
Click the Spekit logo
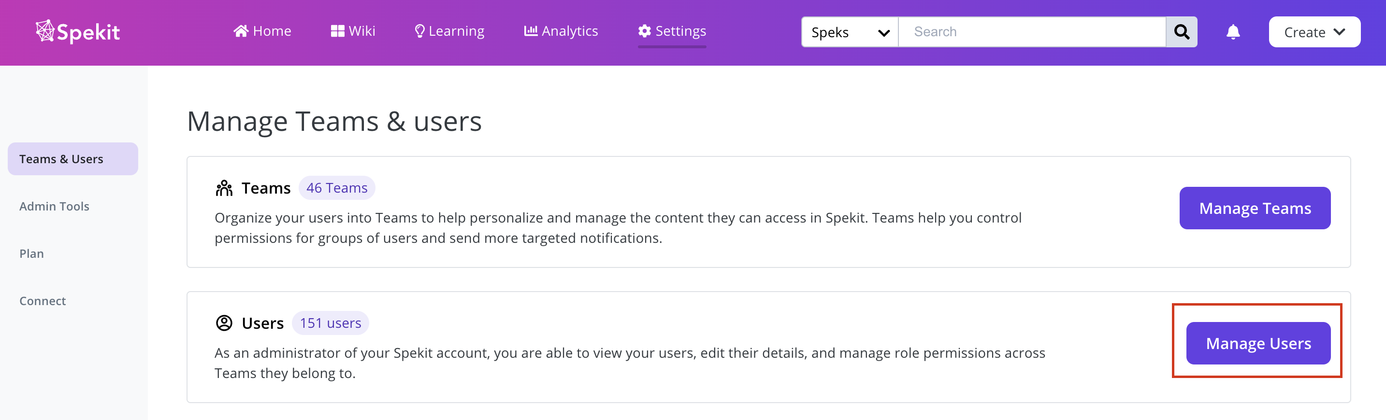77,32
